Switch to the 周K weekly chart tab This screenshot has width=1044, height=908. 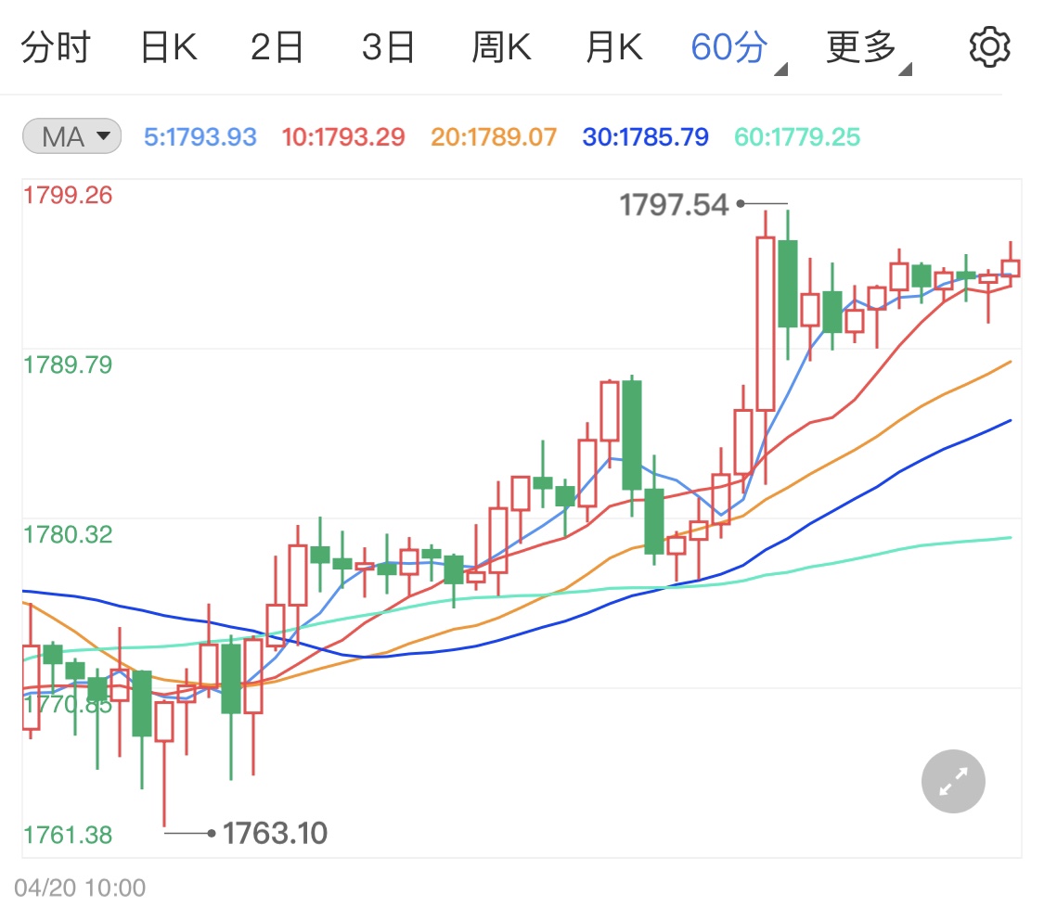[x=501, y=45]
